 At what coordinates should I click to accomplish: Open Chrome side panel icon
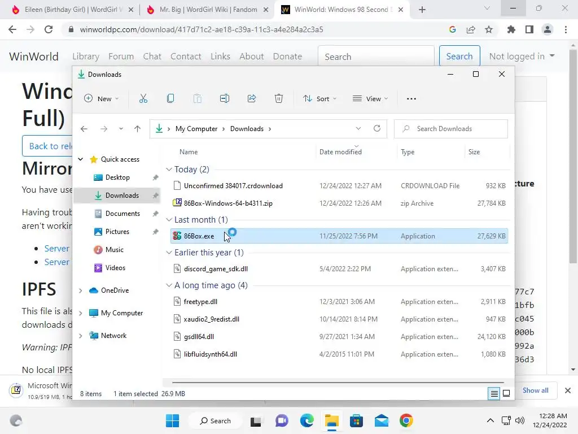[529, 29]
